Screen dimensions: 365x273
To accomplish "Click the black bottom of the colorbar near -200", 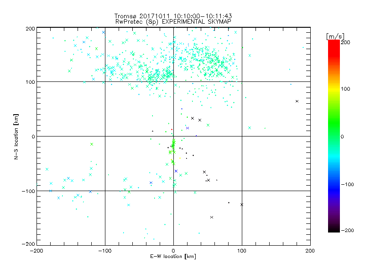I will (334, 229).
